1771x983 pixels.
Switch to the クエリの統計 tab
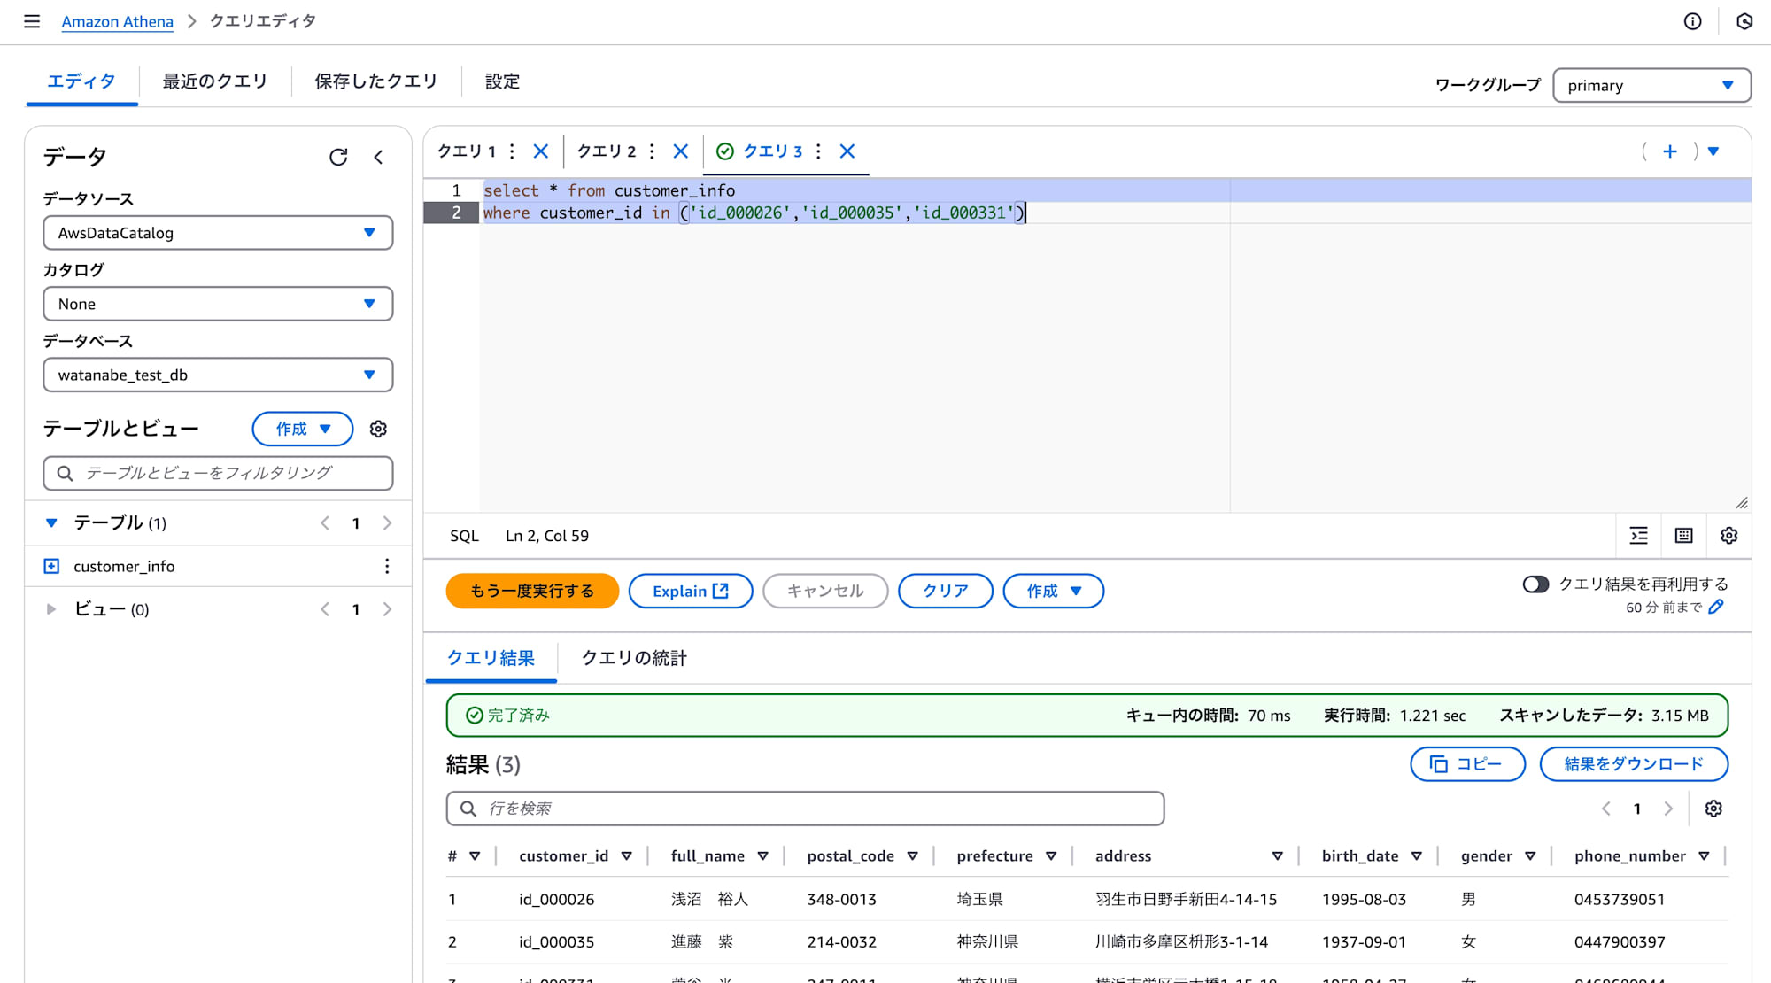(634, 658)
